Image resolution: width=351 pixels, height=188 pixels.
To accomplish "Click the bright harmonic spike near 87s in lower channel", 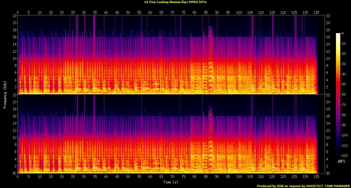I will click(x=210, y=141).
